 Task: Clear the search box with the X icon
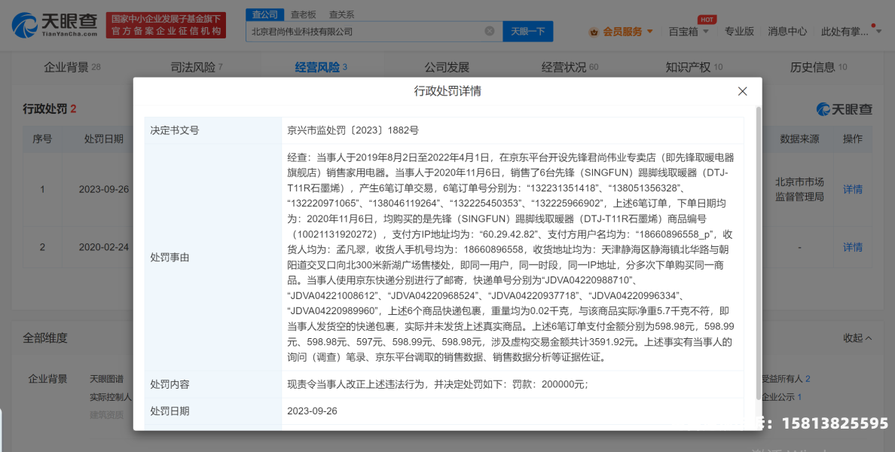coord(489,32)
